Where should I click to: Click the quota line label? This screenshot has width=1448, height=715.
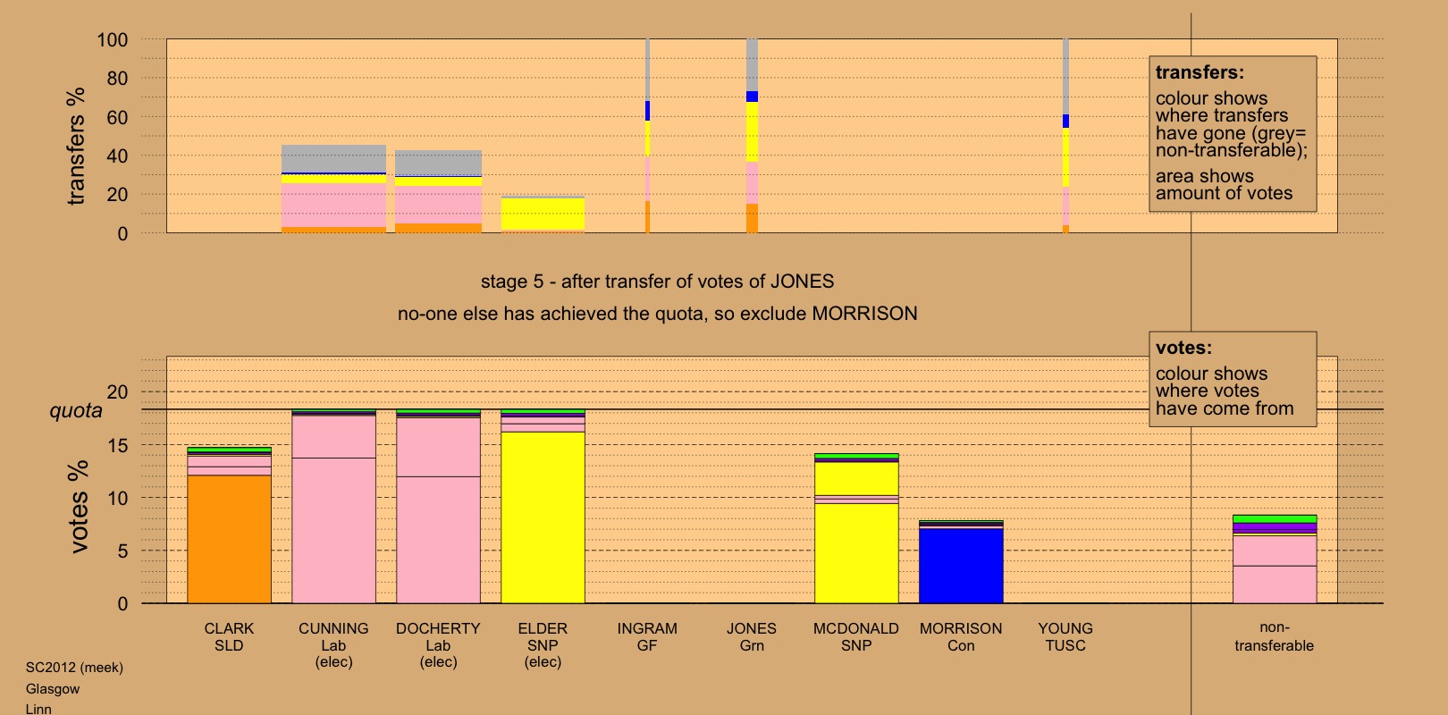click(76, 411)
